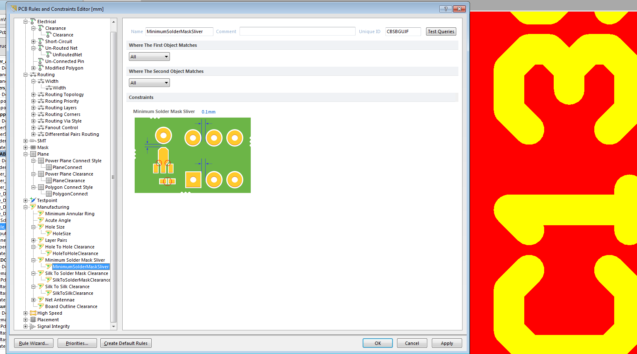Click the Acute Angle rule icon
This screenshot has height=354, width=637.
coord(41,220)
